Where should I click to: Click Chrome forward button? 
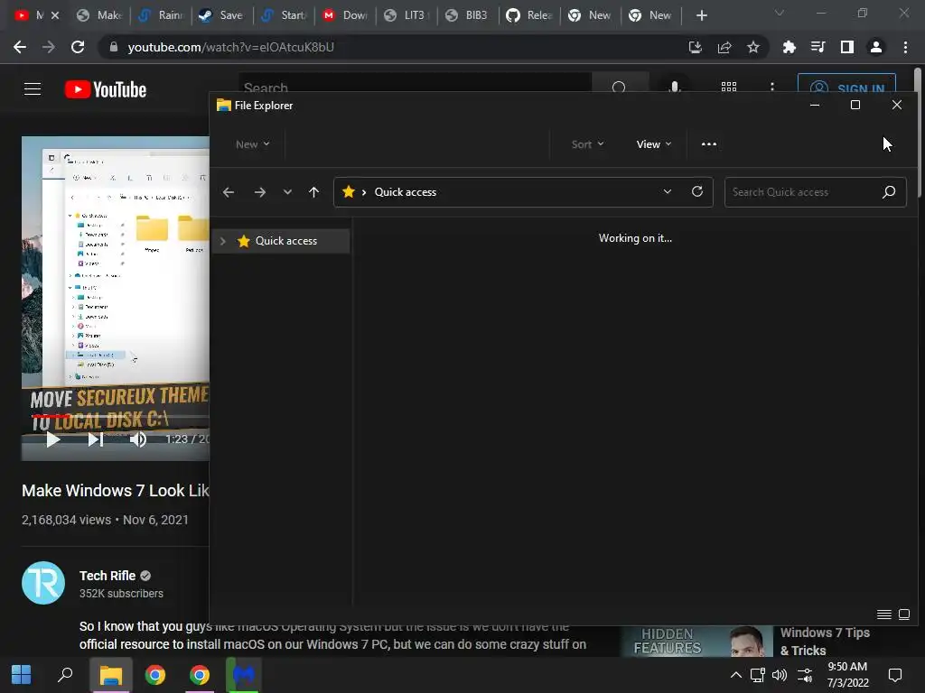tap(49, 47)
